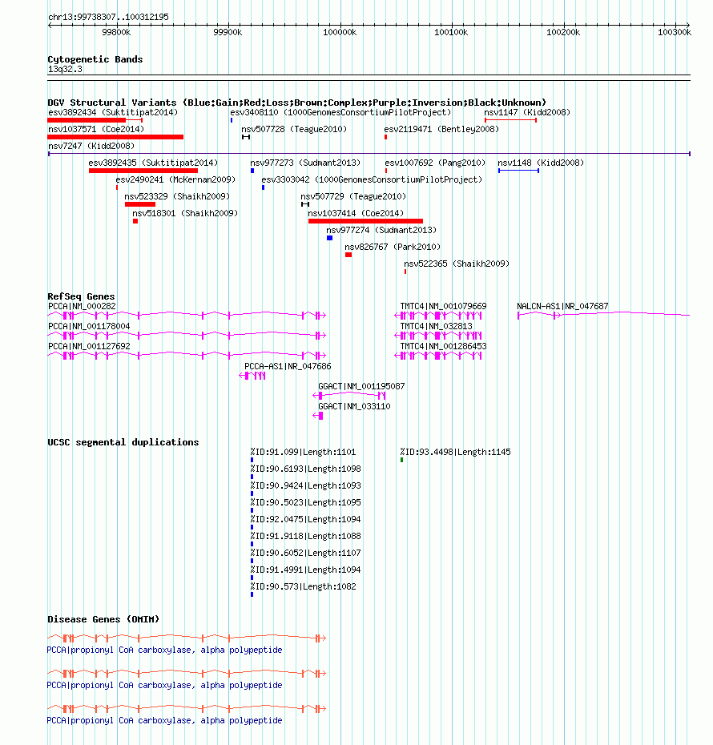Screen dimensions: 713x745
Task: Click esv3303042 (1000GenomesConsortiumPilotProject) label
Action: coord(372,180)
